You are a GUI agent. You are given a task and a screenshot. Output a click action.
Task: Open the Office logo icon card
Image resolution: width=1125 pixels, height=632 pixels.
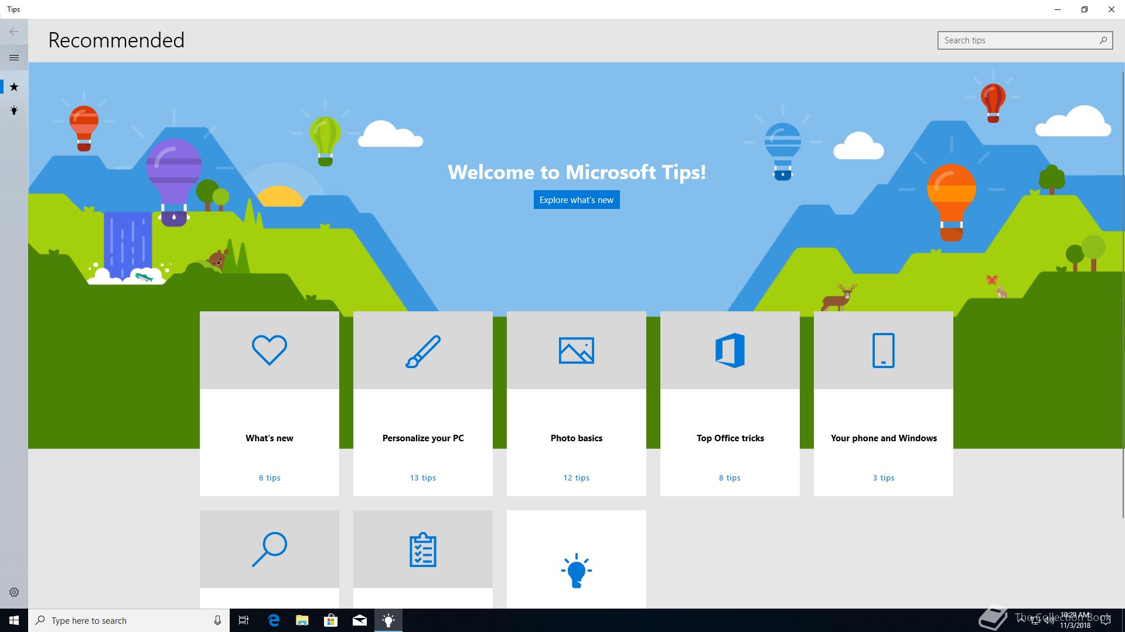coord(730,351)
